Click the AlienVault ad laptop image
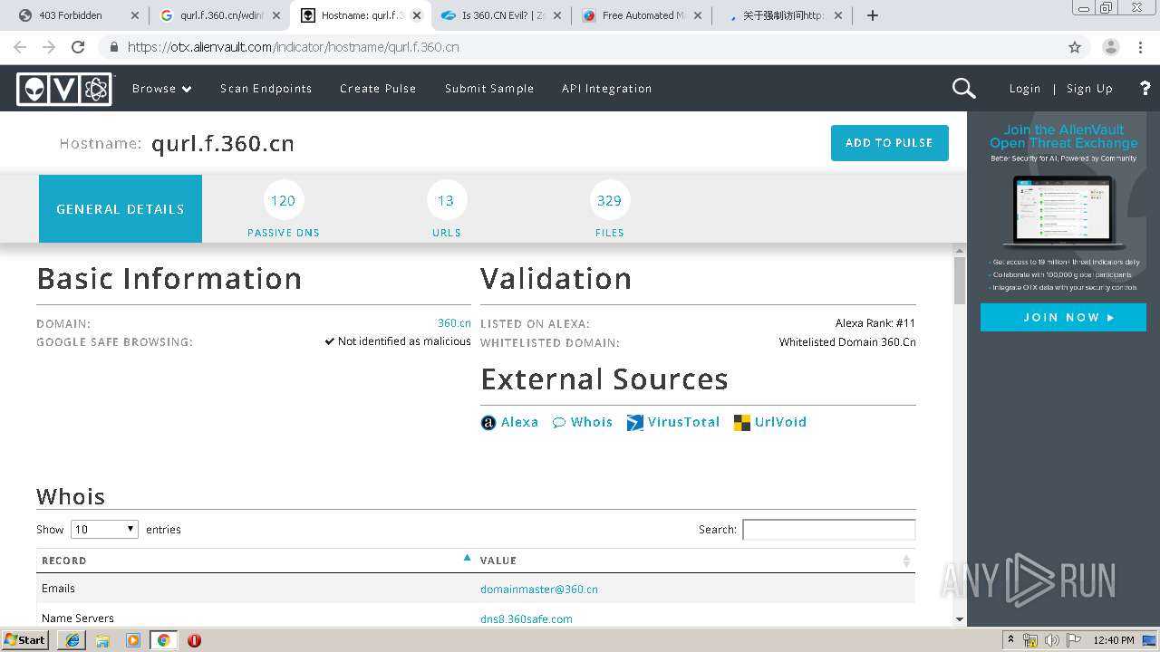The width and height of the screenshot is (1160, 652). (x=1063, y=213)
